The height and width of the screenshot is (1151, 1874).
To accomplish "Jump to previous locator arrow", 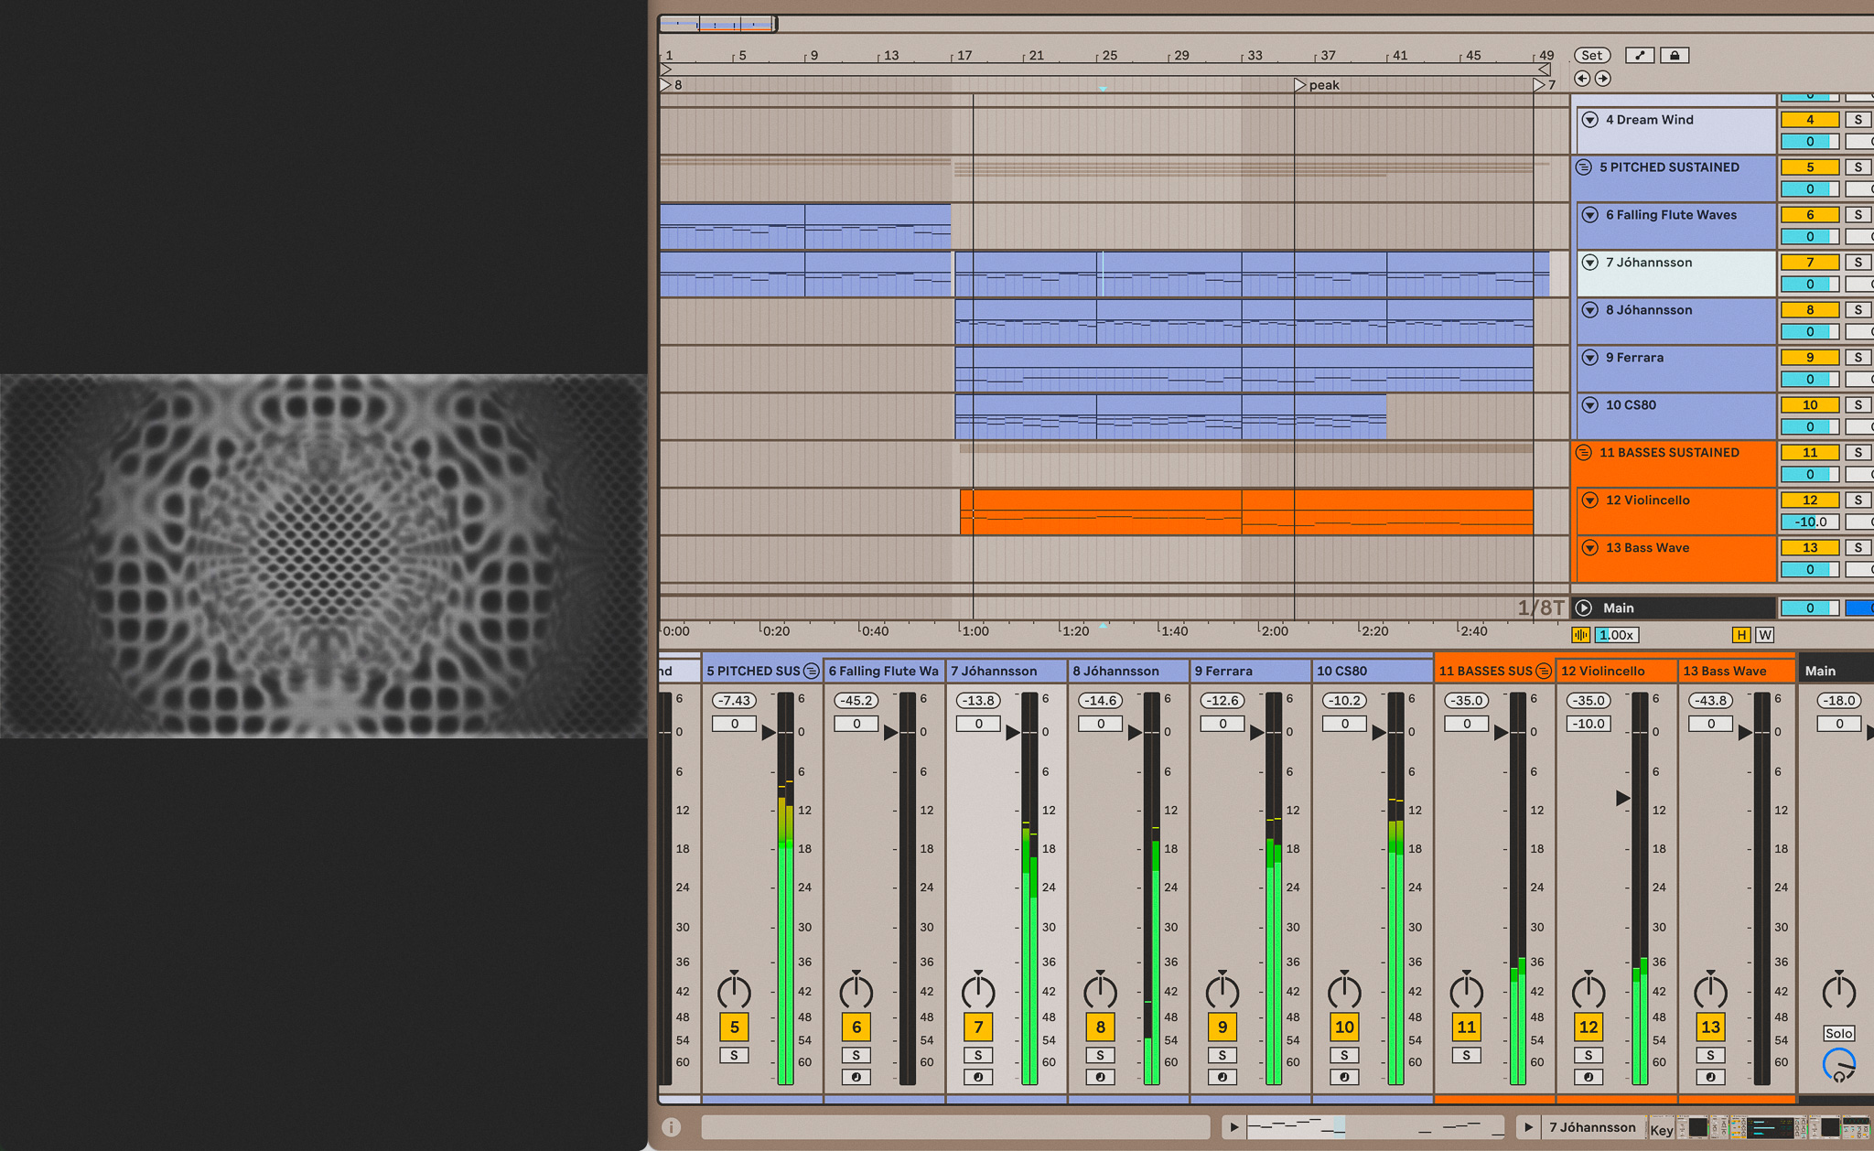I will tap(1582, 79).
